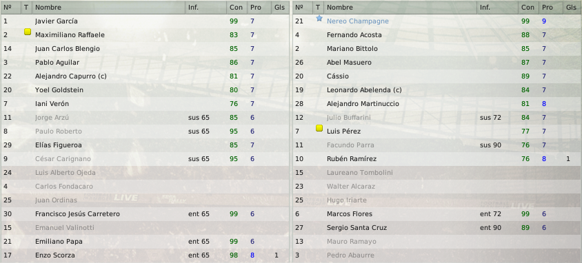The height and width of the screenshot is (263, 582).
Task: Click Maximiliano Raffaele's yellow card icon
Action: click(27, 32)
